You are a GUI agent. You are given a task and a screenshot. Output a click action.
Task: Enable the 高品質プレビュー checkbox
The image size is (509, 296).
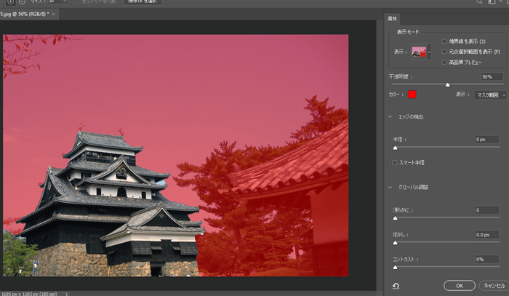[x=444, y=62]
